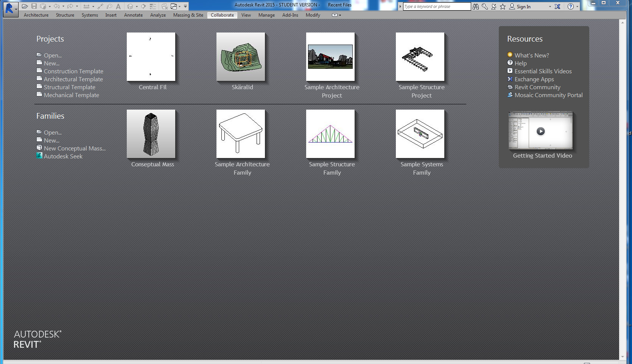Click the Communication Center satellite icon
Screen dimensions: 632x364
click(494, 6)
